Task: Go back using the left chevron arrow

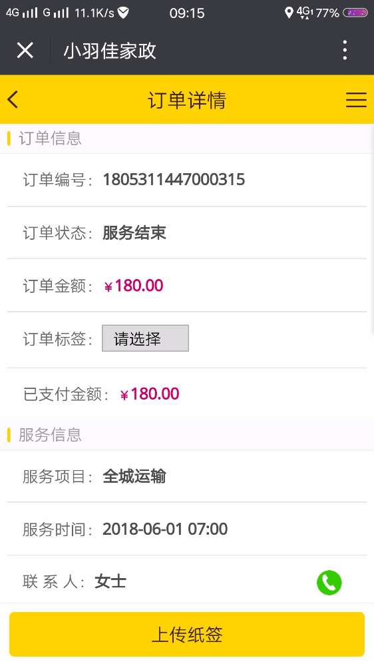Action: click(13, 100)
